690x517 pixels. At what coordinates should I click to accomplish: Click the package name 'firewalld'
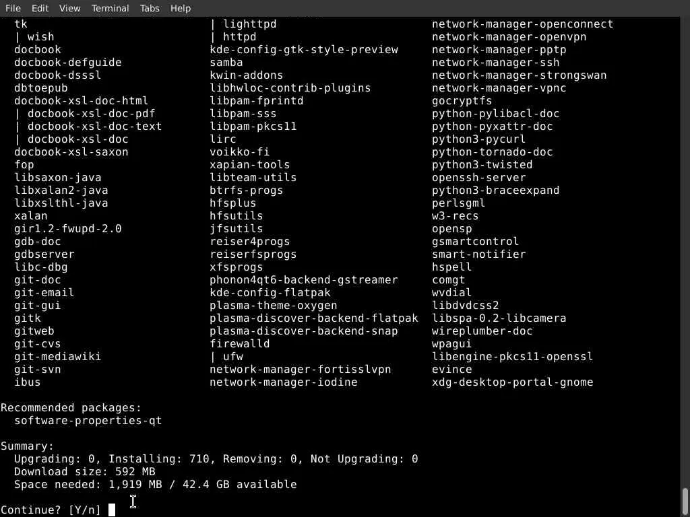pos(240,344)
